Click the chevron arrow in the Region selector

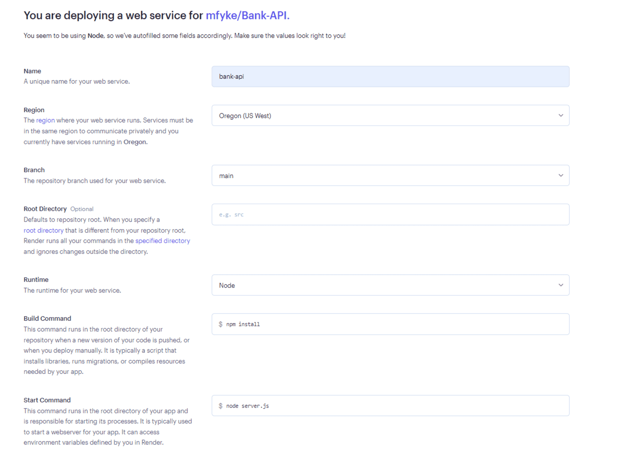coord(561,116)
